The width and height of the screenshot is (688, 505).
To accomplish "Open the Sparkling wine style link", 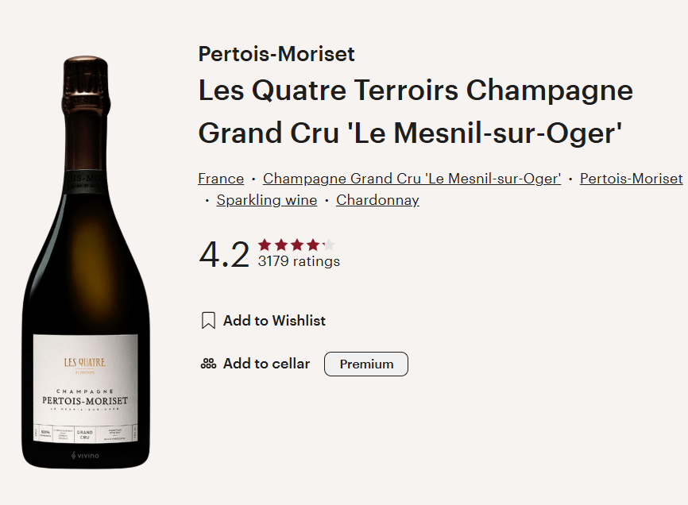I will (x=266, y=199).
